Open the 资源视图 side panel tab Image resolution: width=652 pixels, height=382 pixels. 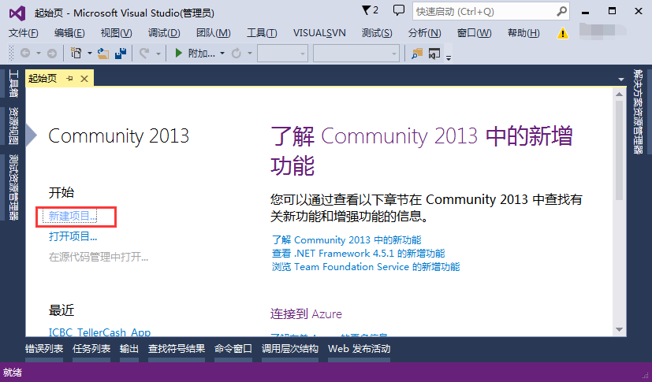click(x=13, y=126)
